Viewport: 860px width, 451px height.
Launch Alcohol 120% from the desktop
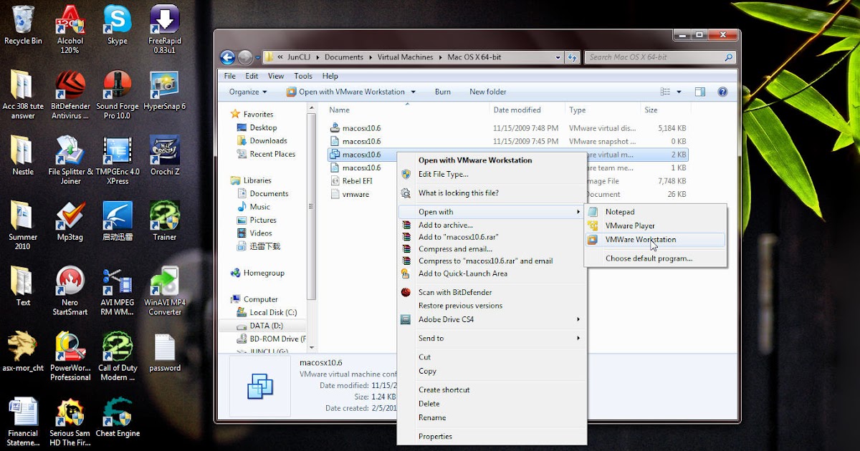click(70, 30)
